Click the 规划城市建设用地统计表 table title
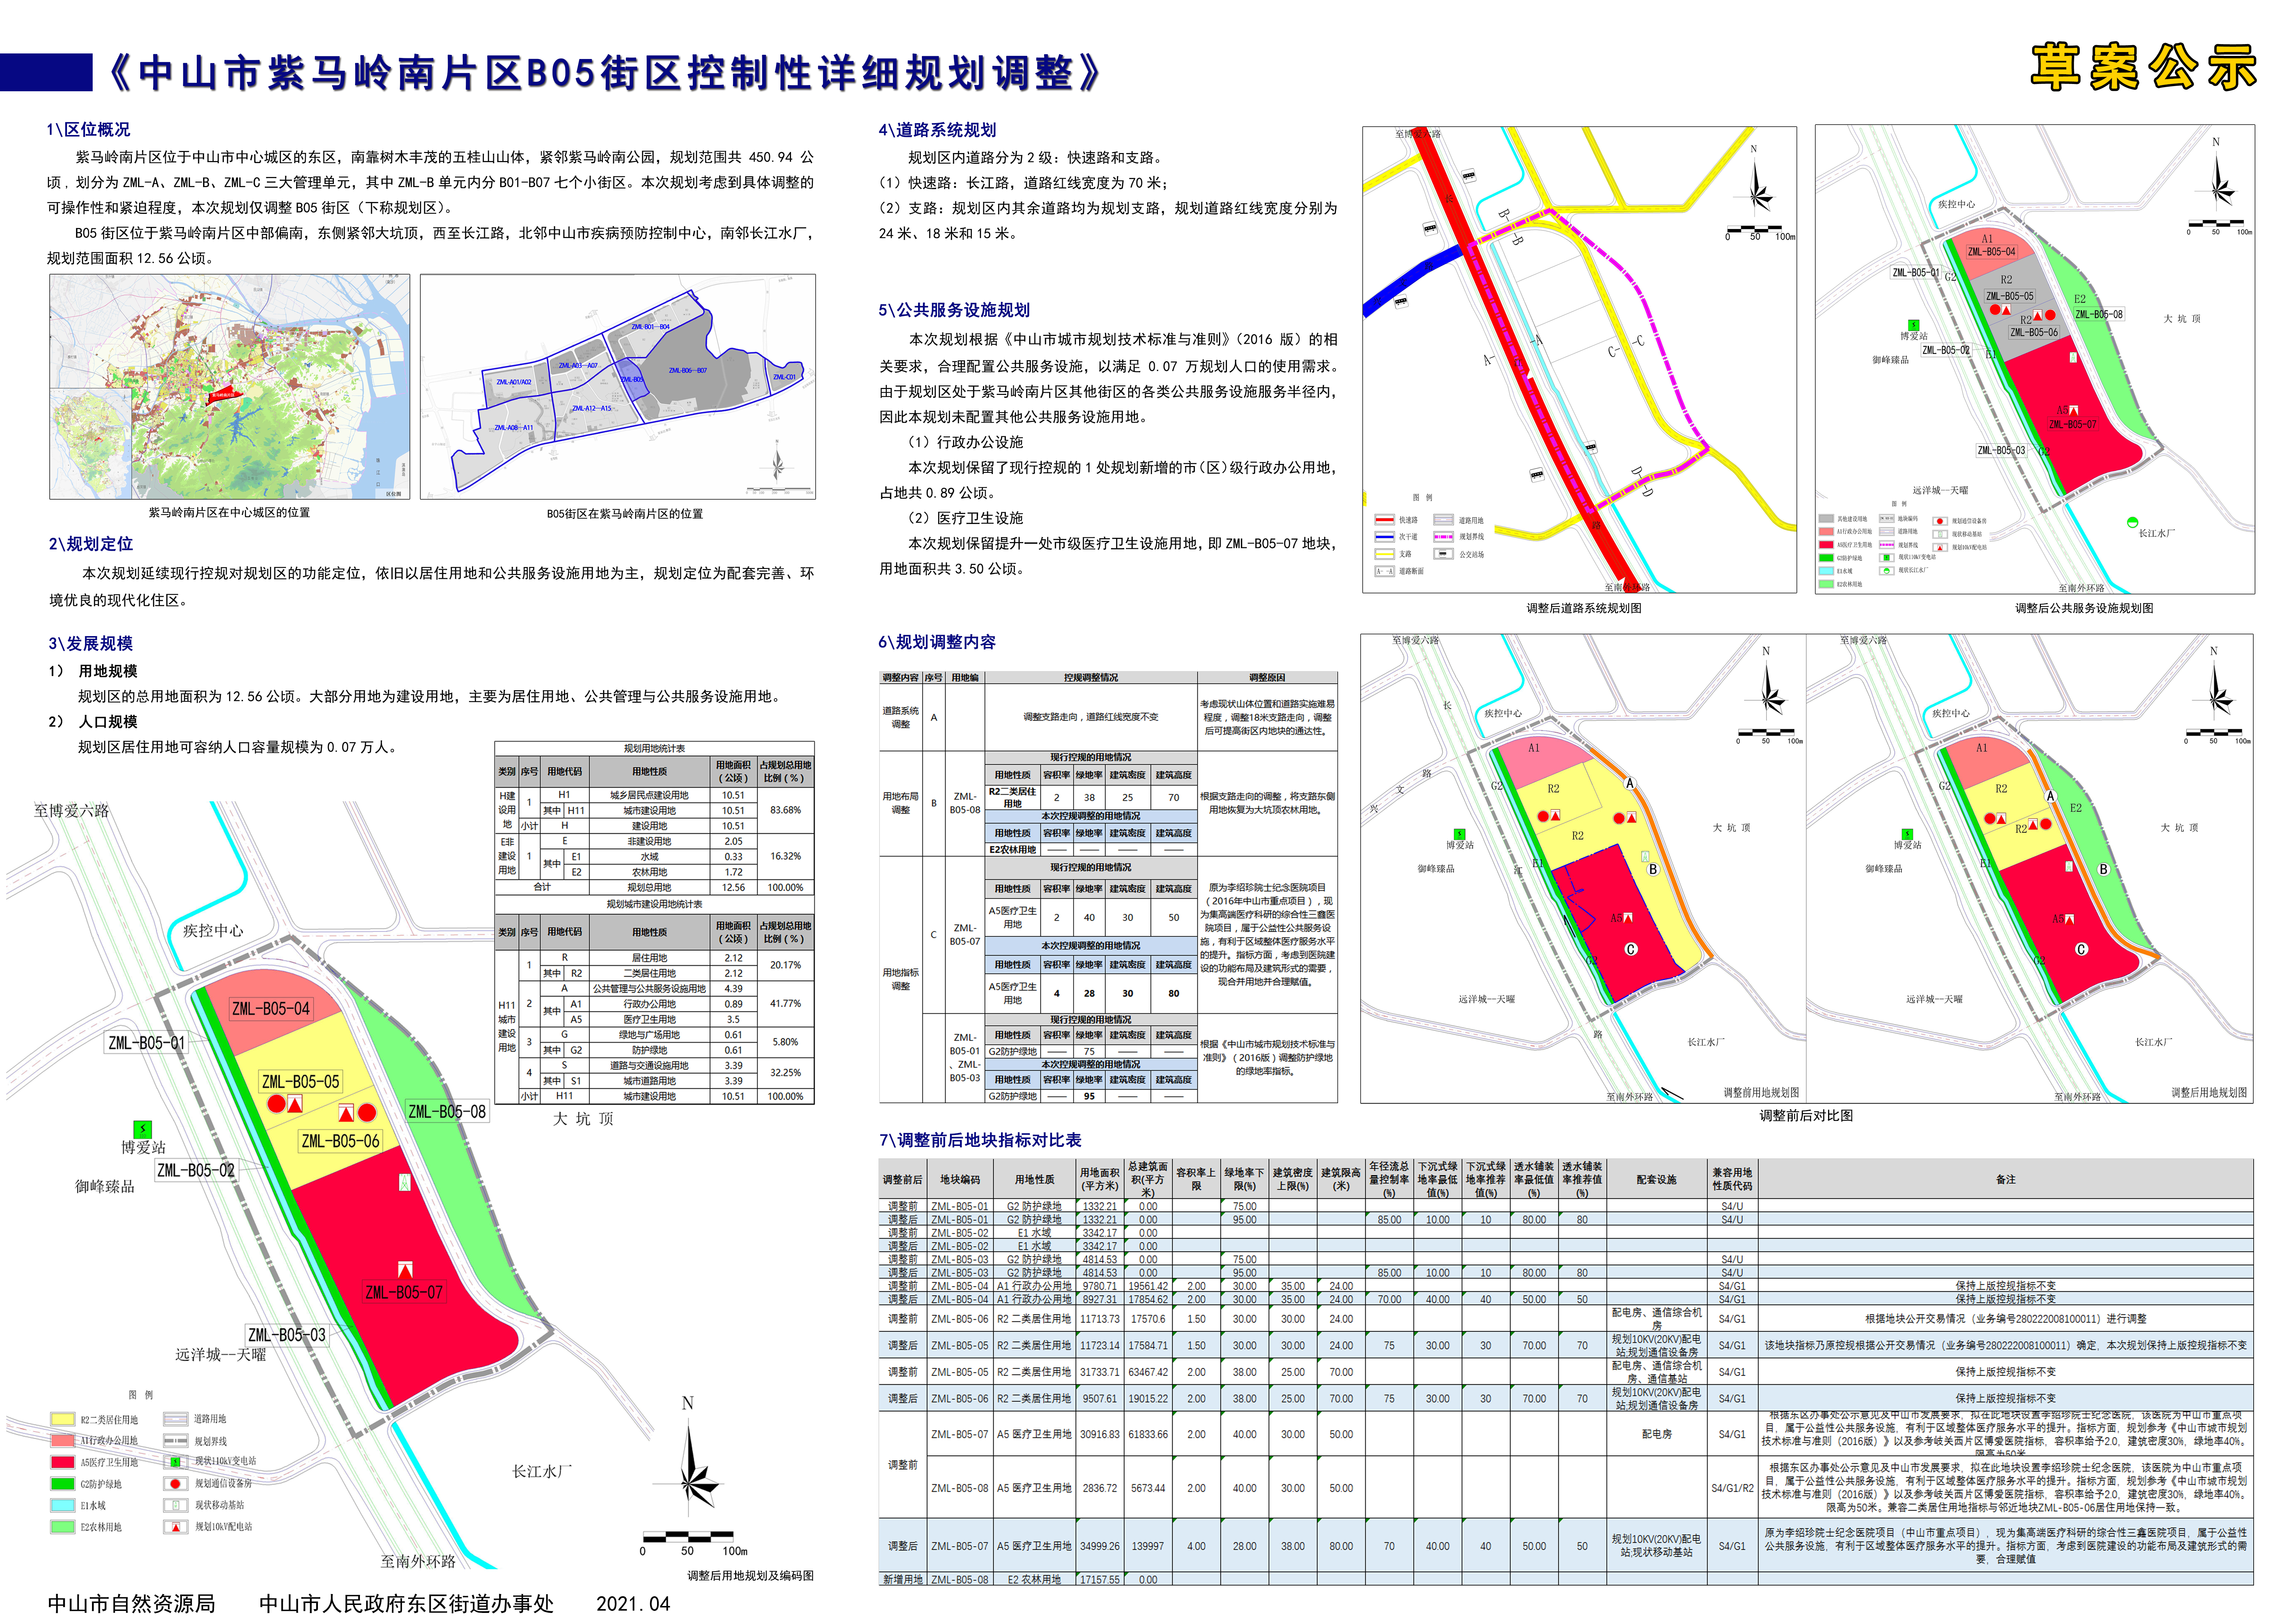2296x1623 pixels. 654,904
